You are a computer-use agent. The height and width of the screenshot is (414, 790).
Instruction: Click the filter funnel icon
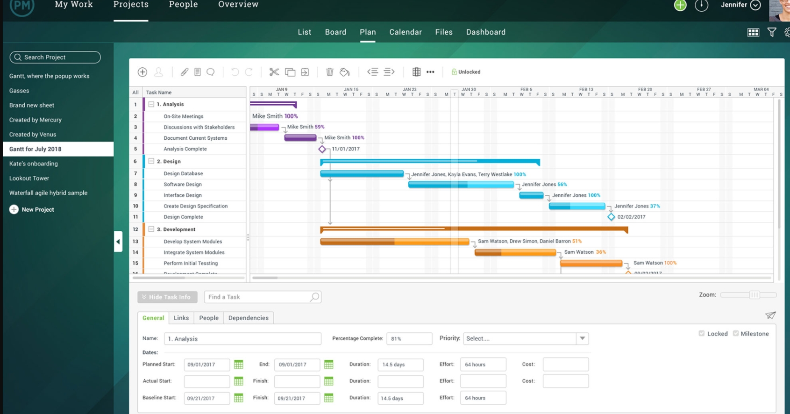click(772, 32)
